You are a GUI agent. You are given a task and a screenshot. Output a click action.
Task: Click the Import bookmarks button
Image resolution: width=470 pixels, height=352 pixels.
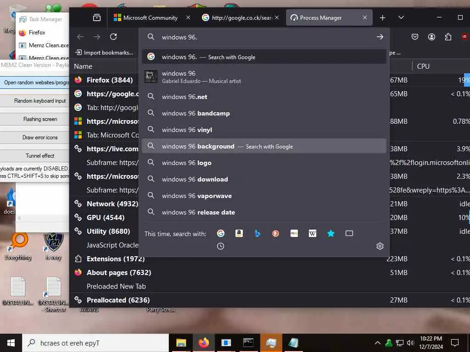tap(104, 53)
